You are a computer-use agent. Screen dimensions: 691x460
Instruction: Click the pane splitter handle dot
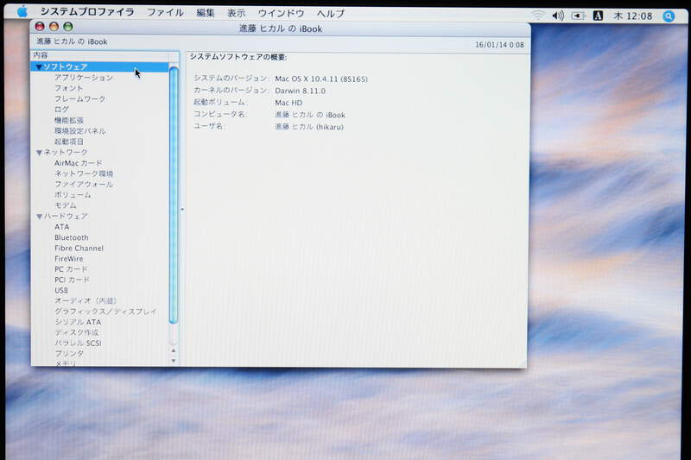(x=182, y=209)
